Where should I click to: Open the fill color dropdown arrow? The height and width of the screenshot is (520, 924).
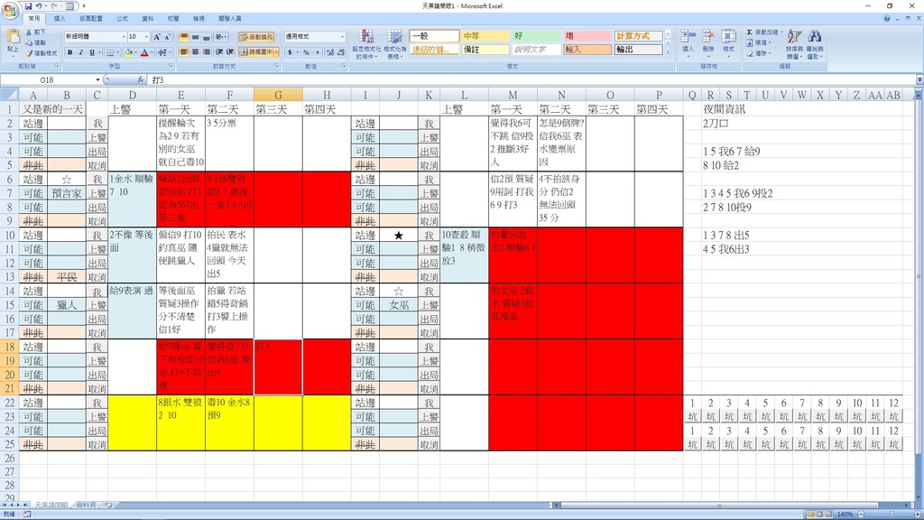135,52
